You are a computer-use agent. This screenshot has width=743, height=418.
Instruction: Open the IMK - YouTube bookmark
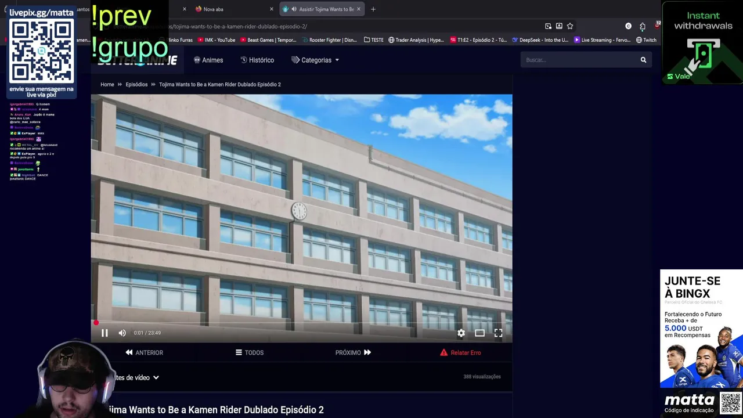click(x=217, y=40)
